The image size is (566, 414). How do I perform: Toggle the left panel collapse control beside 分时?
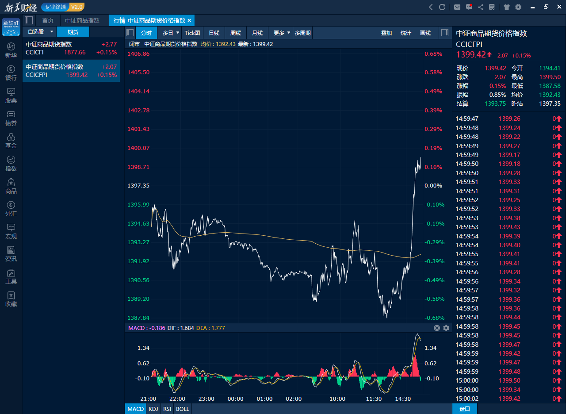tap(129, 32)
